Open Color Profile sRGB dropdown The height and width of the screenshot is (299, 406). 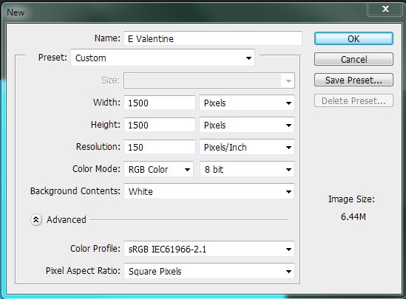pyautogui.click(x=209, y=249)
